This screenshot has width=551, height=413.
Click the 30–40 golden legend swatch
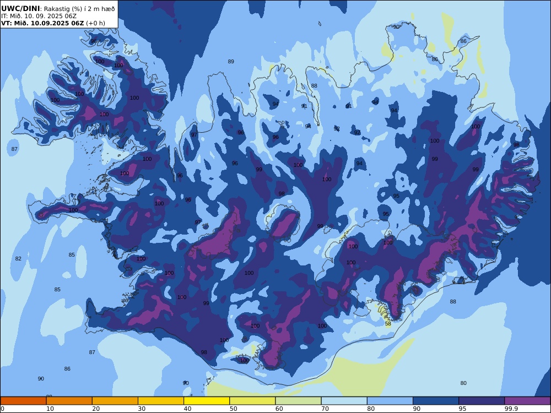(x=161, y=401)
